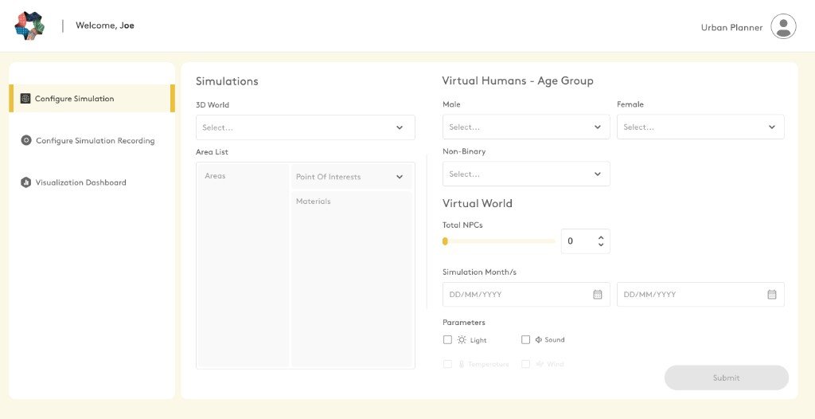
Task: Toggle the Wind parameter checkbox
Action: click(525, 364)
